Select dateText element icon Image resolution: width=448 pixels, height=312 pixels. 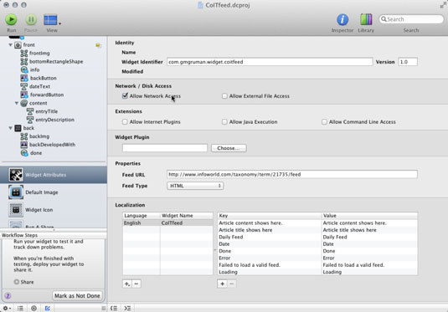click(x=24, y=86)
